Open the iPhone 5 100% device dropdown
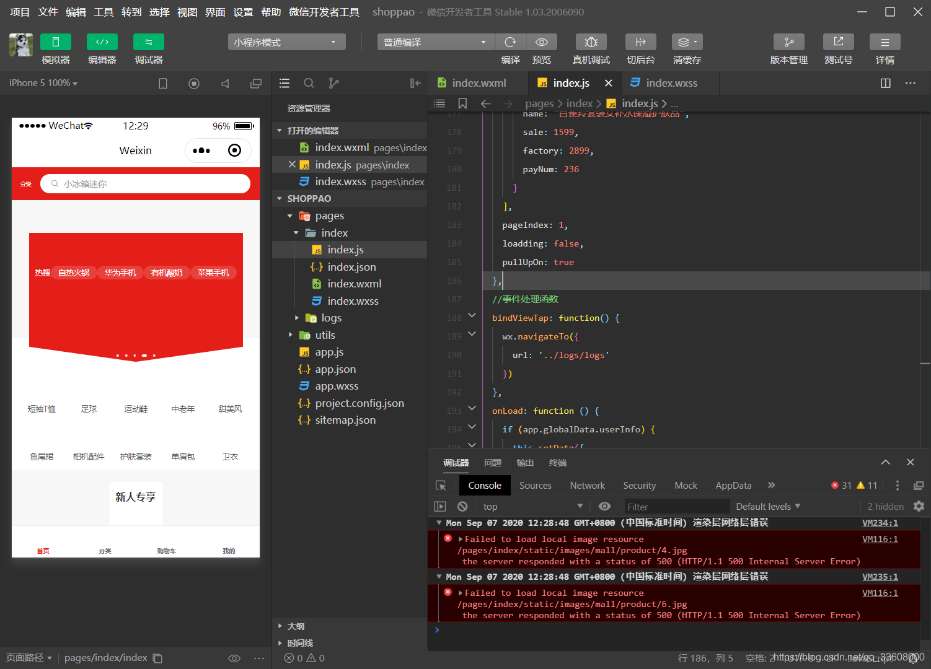The image size is (931, 669). 43,83
